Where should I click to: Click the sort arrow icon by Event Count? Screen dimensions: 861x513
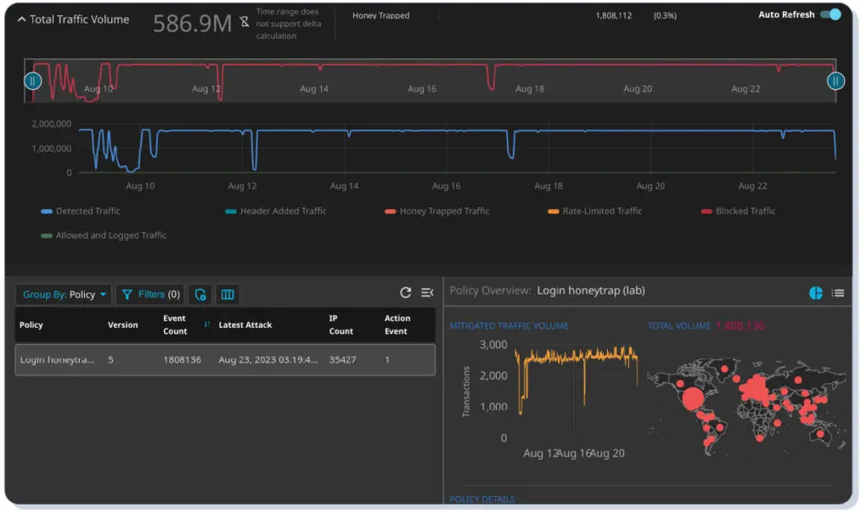click(207, 325)
